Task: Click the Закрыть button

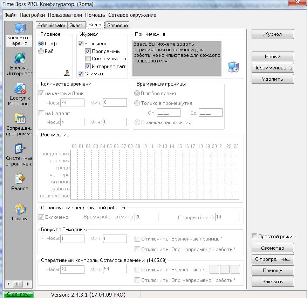Action: click(273, 282)
